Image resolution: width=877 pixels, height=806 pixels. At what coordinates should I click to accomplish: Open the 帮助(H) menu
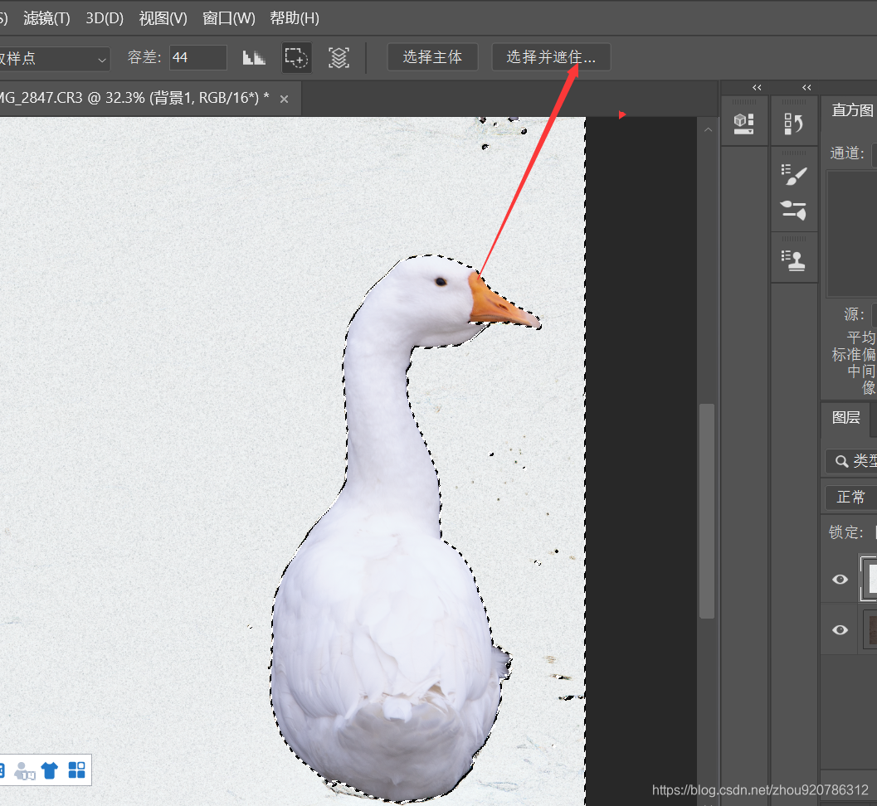pos(295,18)
